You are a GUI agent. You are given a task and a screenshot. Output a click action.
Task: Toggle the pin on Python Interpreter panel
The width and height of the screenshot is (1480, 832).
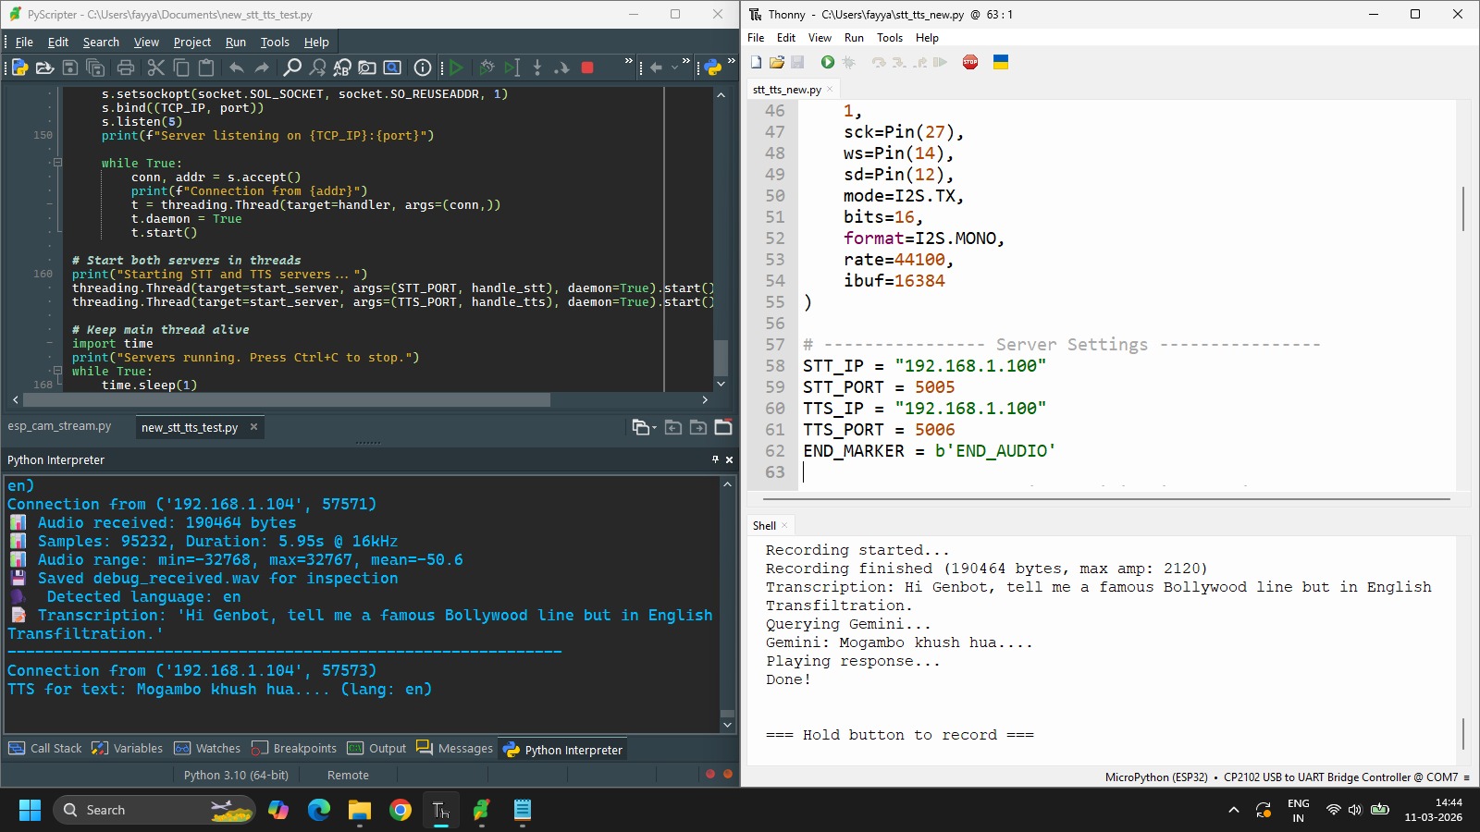715,459
